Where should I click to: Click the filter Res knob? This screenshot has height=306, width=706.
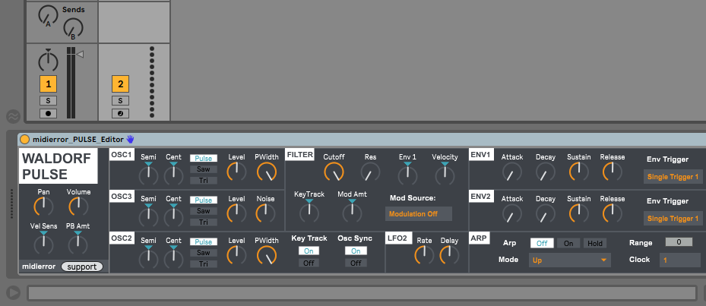[x=370, y=172]
